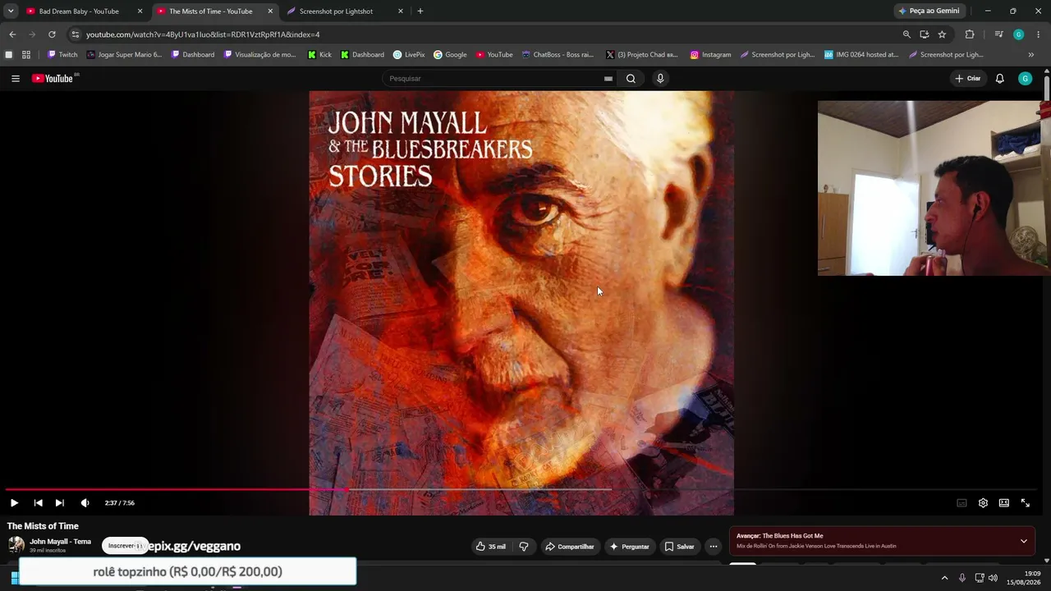Click the Perguntar button
This screenshot has height=591, width=1051.
tap(629, 547)
